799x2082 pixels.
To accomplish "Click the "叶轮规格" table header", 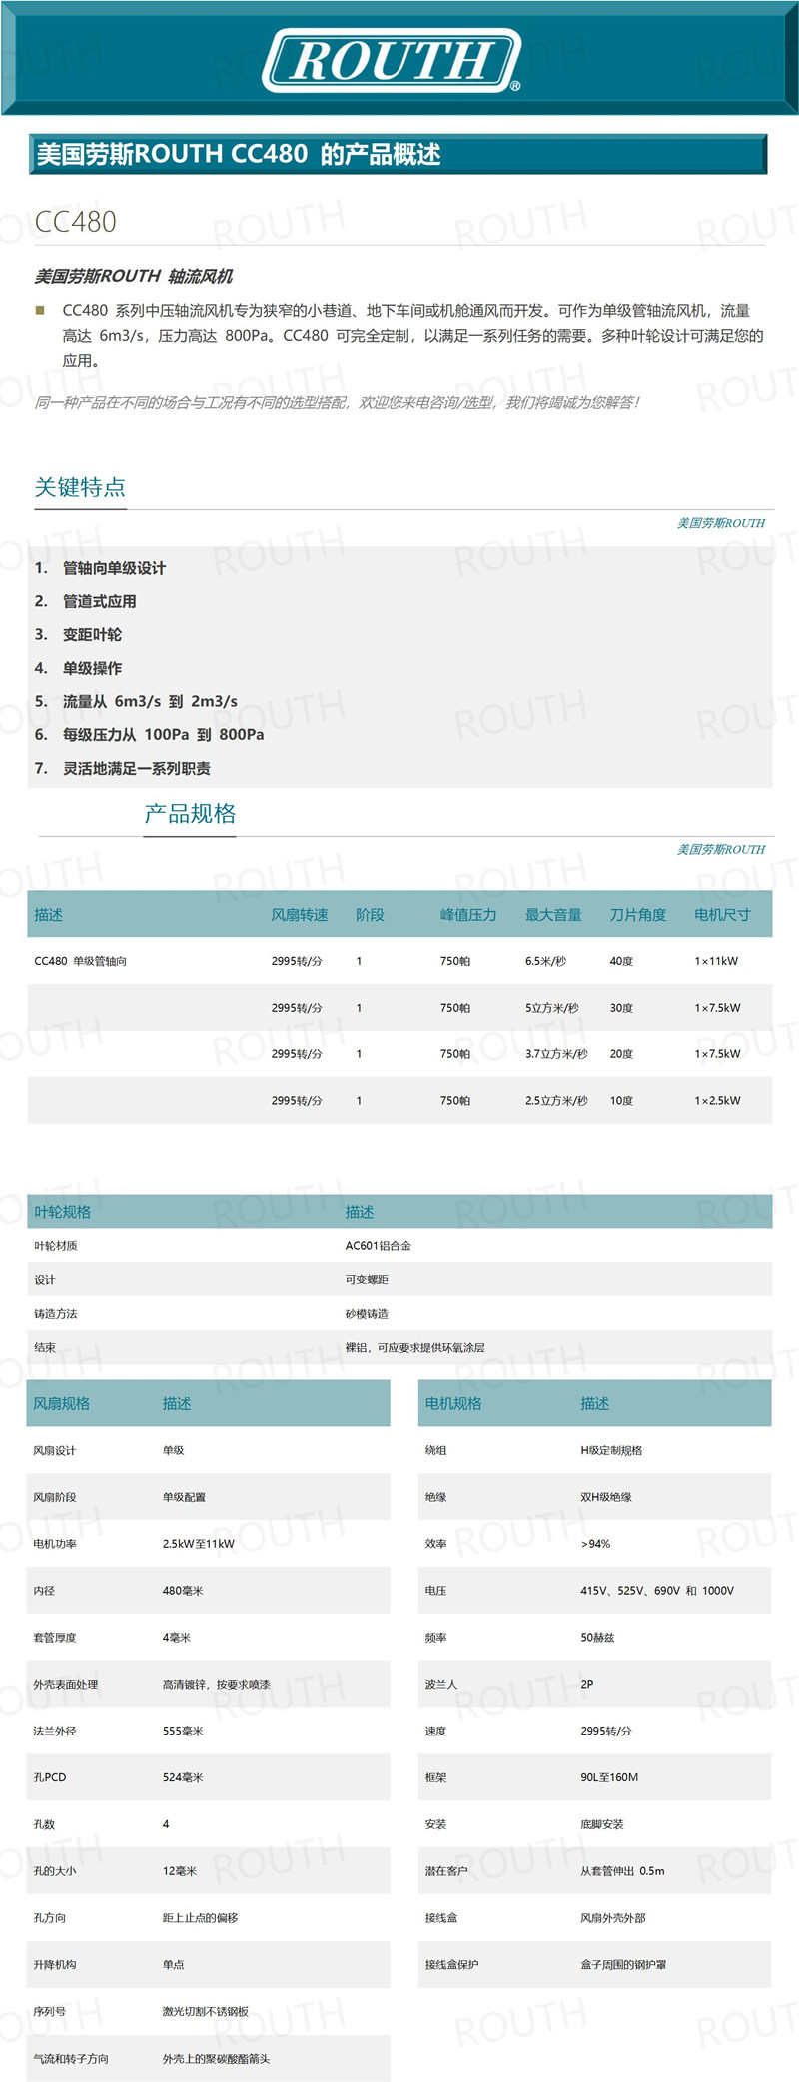I will pyautogui.click(x=62, y=1212).
